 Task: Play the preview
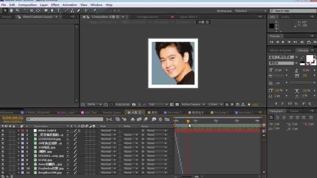pyautogui.click(x=283, y=42)
